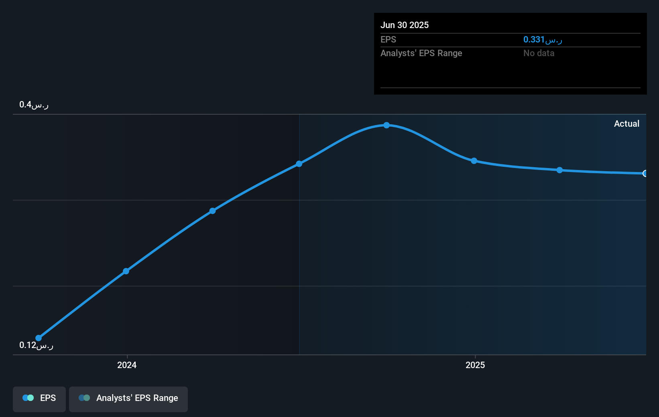Click the 2024 x-axis label

(127, 365)
